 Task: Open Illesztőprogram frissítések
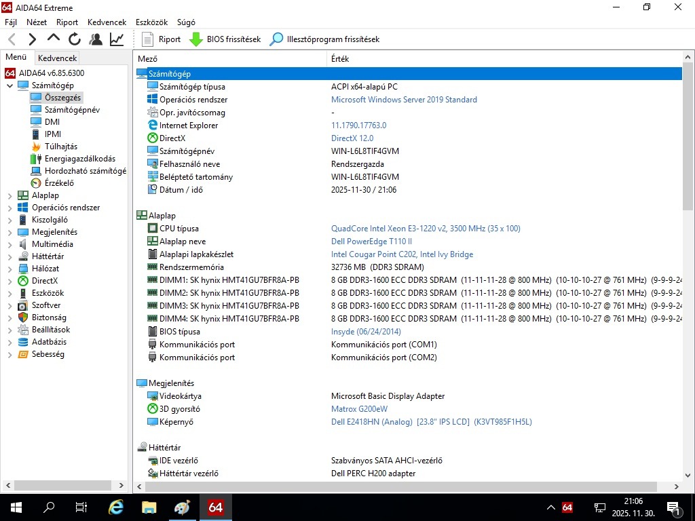tap(324, 39)
